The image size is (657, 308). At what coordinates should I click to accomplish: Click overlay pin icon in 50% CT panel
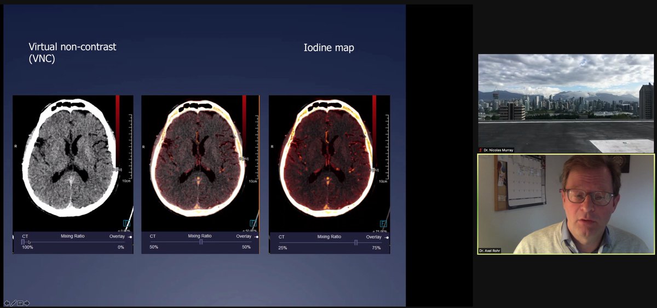pyautogui.click(x=257, y=237)
